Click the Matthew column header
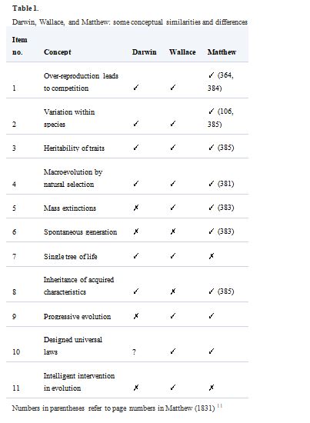This screenshot has height=423, width=310. (222, 52)
